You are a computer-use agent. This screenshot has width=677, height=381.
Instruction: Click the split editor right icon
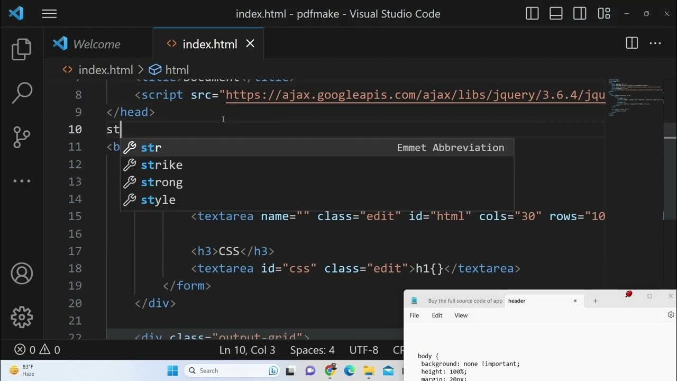[x=632, y=43]
